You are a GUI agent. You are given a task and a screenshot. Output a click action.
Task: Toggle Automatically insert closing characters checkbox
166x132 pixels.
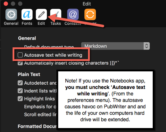click(x=20, y=63)
